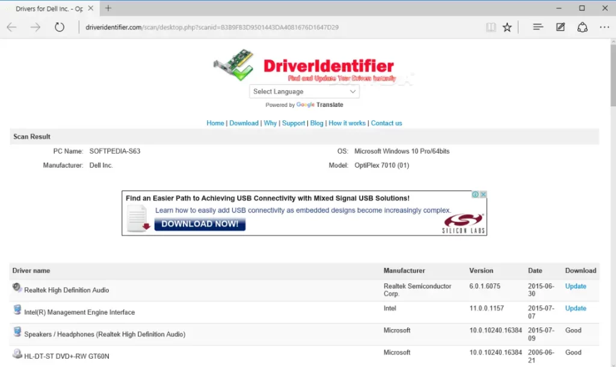Open the Contact us link
616x367 pixels.
coord(386,123)
